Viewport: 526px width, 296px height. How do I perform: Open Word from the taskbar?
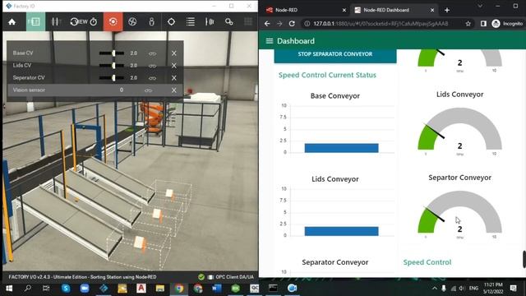pos(217,288)
